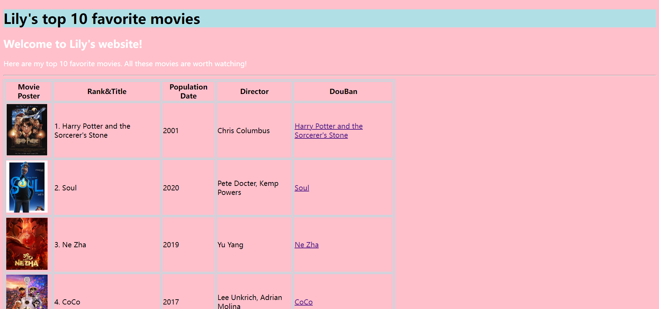Click the Director column header
The height and width of the screenshot is (309, 659).
click(254, 92)
